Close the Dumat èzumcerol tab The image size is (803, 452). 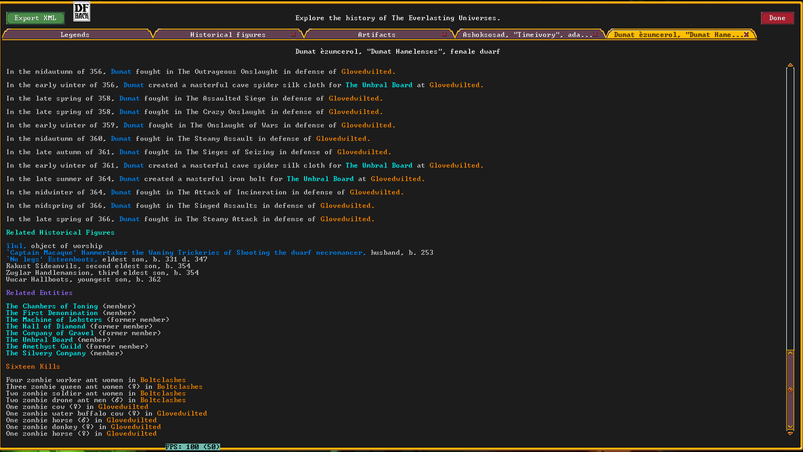(x=746, y=34)
